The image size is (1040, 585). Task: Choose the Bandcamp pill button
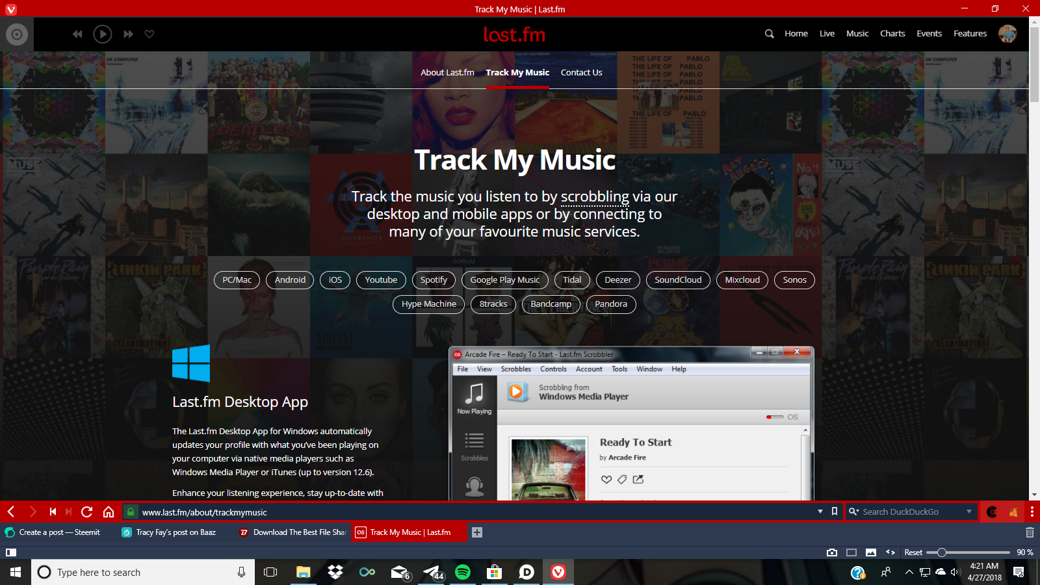(x=551, y=304)
